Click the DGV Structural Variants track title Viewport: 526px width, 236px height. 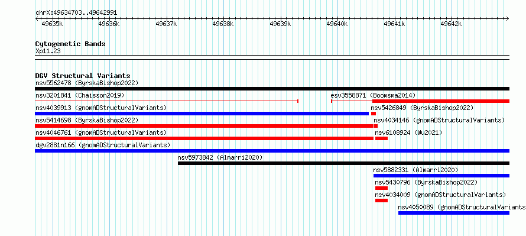click(x=83, y=76)
